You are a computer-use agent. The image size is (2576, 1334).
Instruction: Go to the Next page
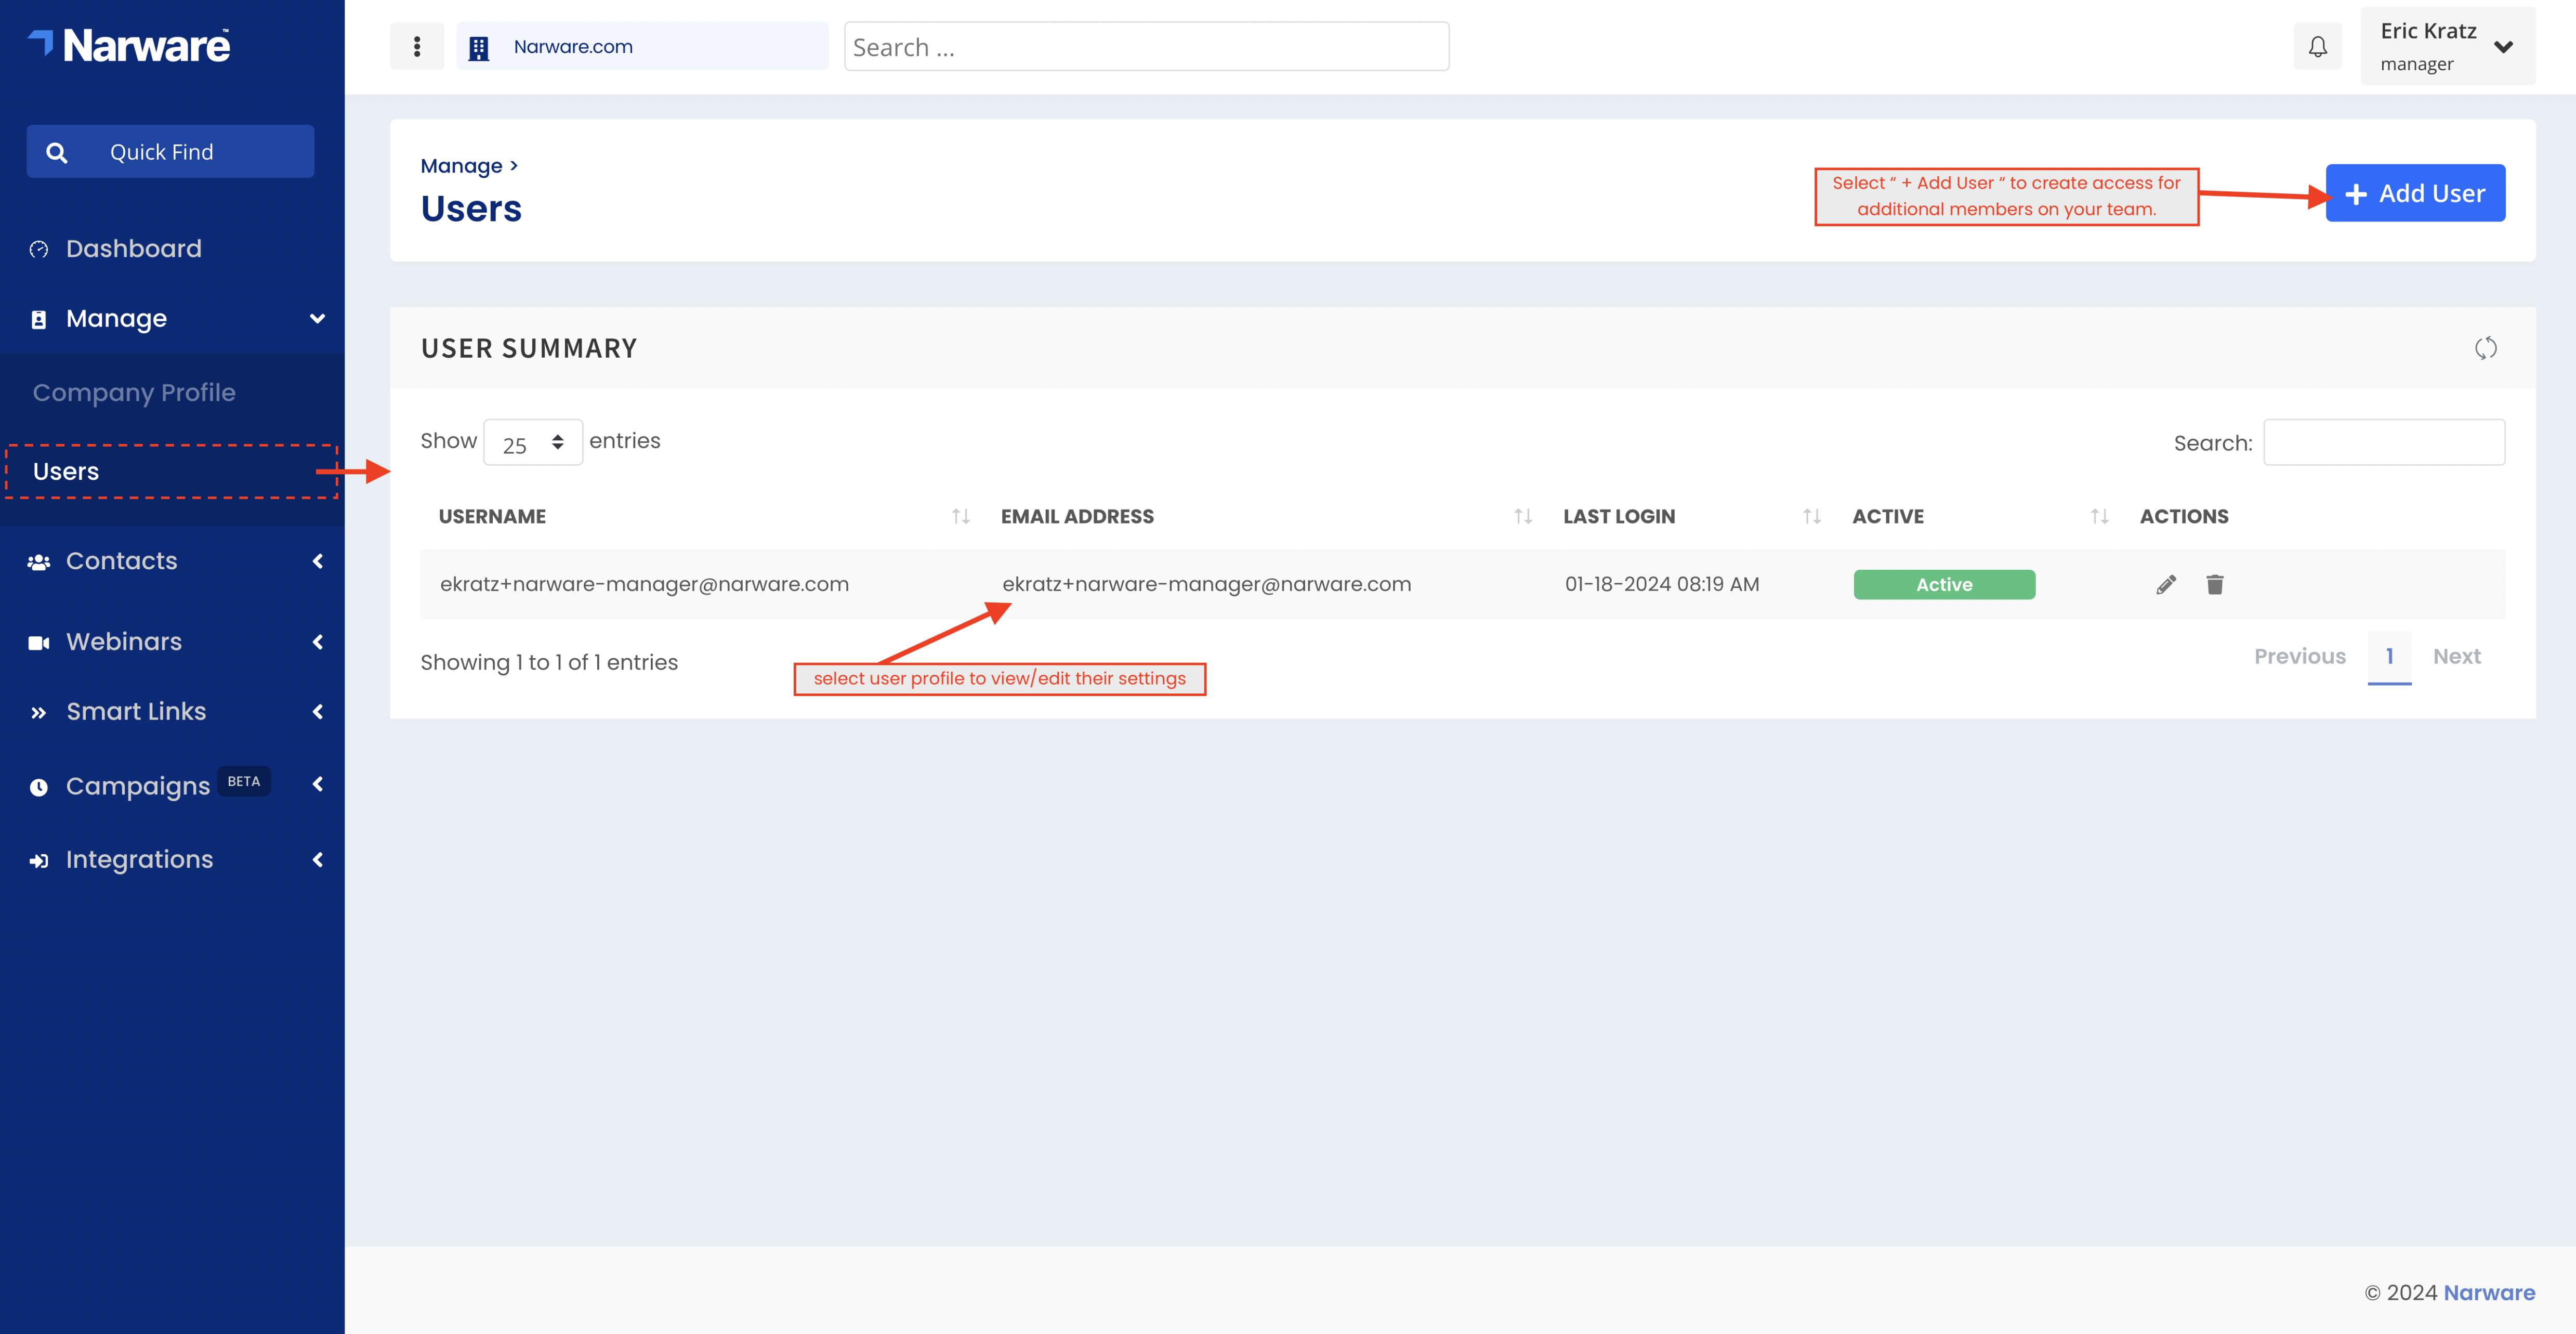tap(2456, 657)
